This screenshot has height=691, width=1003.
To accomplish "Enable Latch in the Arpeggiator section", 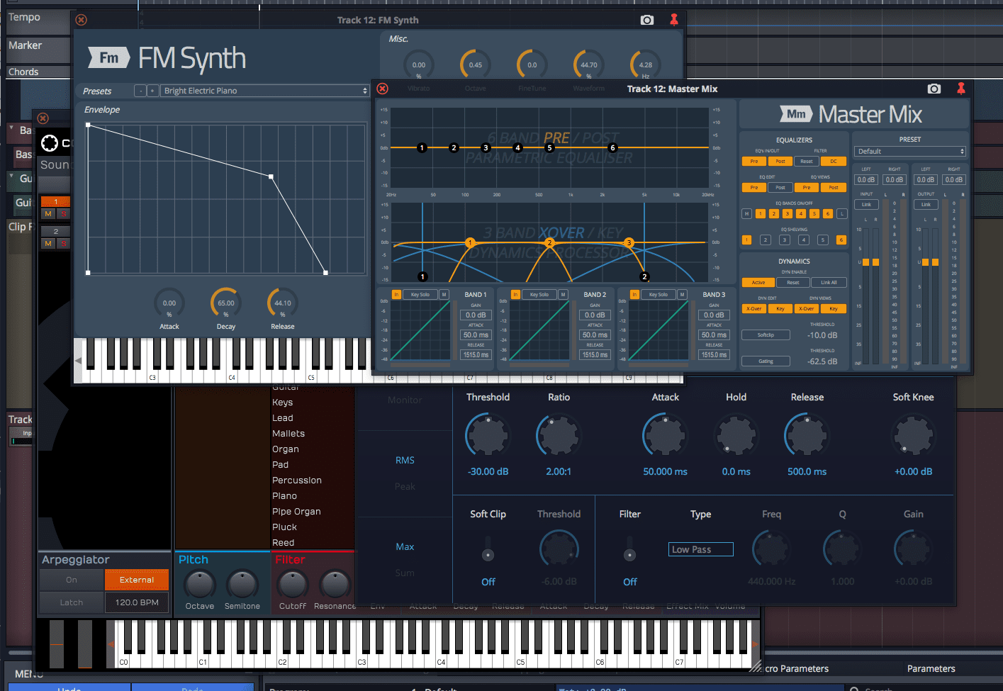I will coord(71,602).
